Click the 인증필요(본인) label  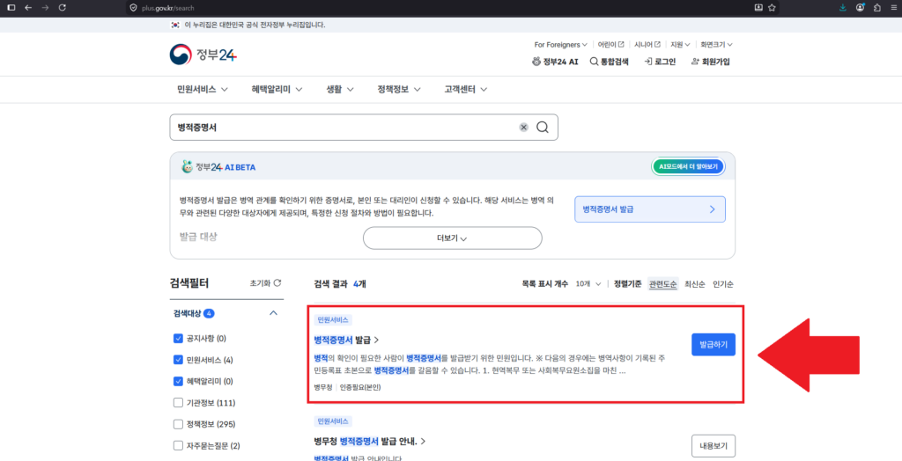coord(360,387)
